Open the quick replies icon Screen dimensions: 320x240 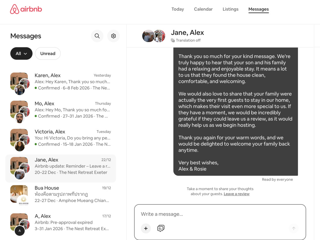pyautogui.click(x=161, y=228)
